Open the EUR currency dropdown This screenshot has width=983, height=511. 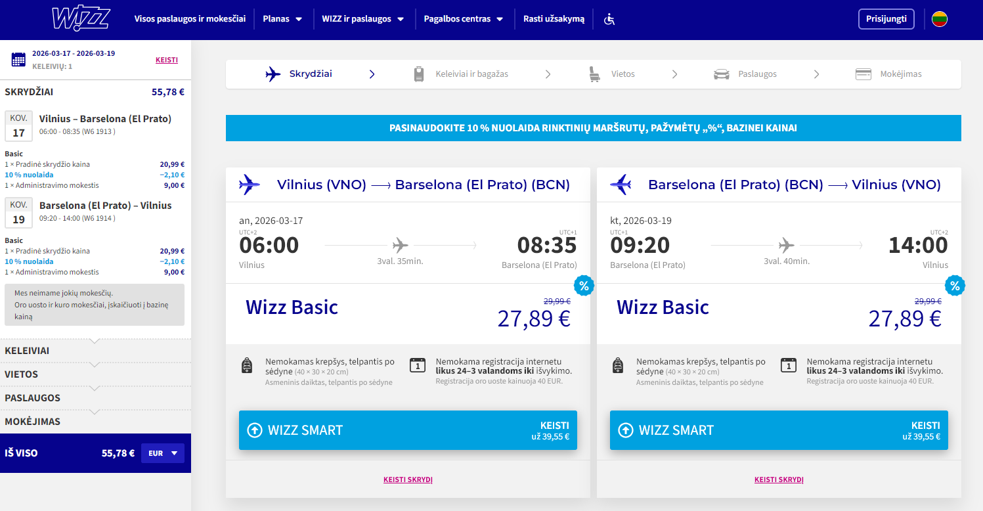point(162,453)
